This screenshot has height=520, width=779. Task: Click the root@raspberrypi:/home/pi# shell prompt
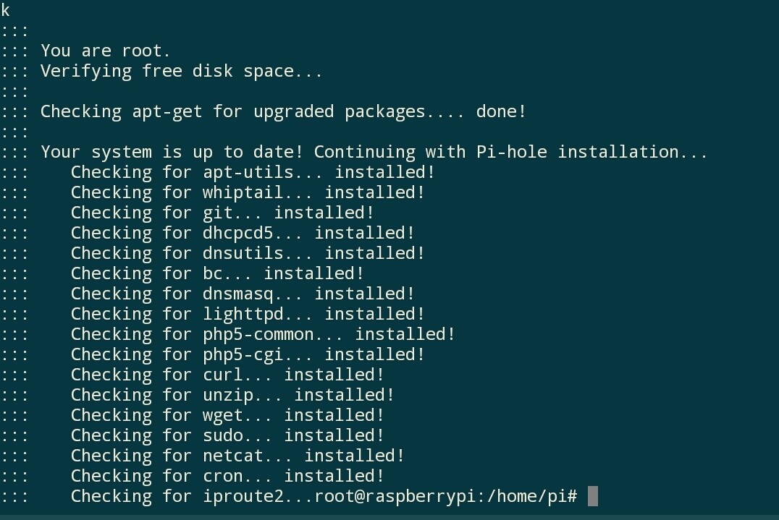(x=445, y=496)
